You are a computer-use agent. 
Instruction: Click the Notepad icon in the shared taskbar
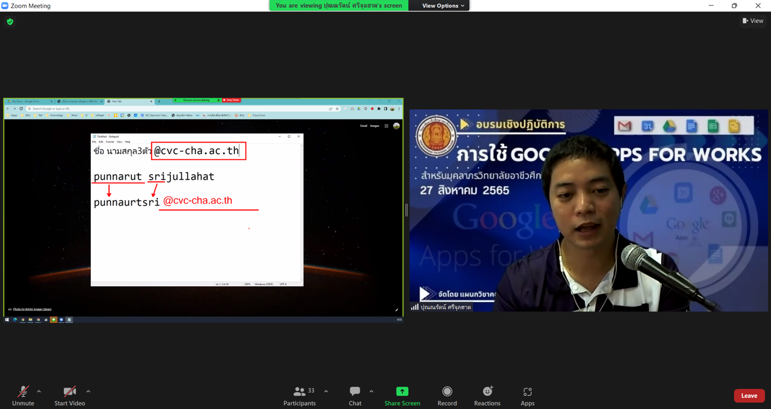tap(69, 320)
